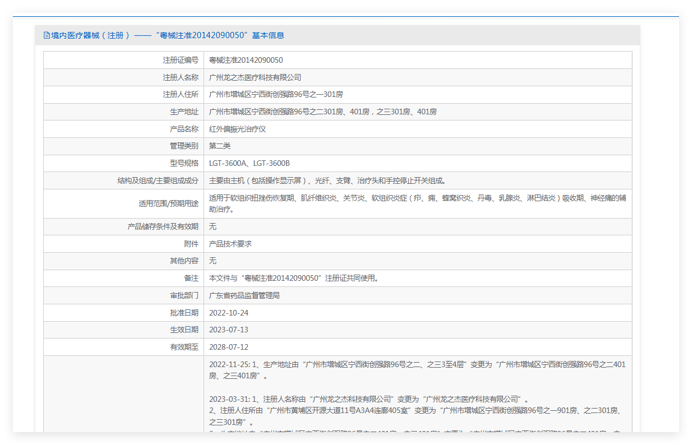This screenshot has width=692, height=445.
Task: Click the 备注 remark text
Action: [x=293, y=278]
